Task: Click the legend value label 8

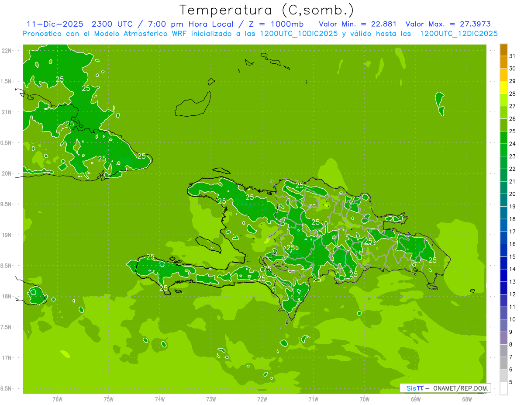Action: point(511,344)
